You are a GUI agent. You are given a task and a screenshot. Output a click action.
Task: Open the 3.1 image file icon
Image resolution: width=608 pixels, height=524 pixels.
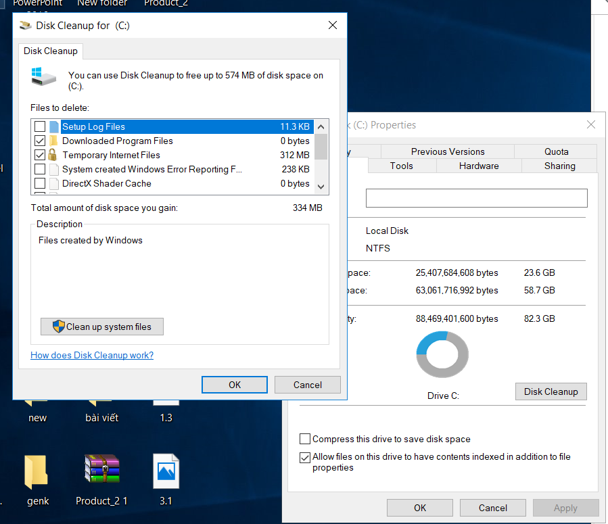166,471
